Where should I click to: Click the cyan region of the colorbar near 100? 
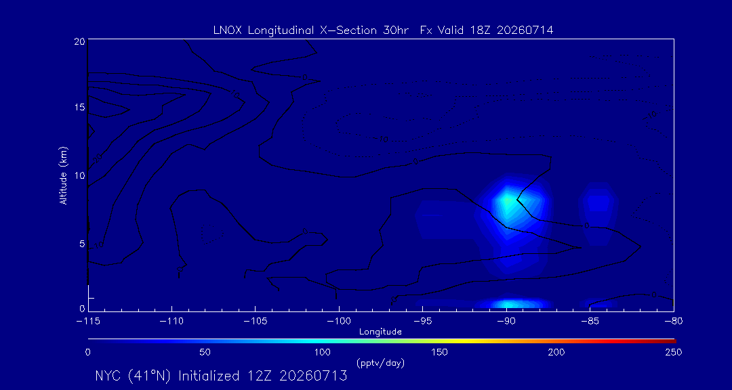pos(323,341)
